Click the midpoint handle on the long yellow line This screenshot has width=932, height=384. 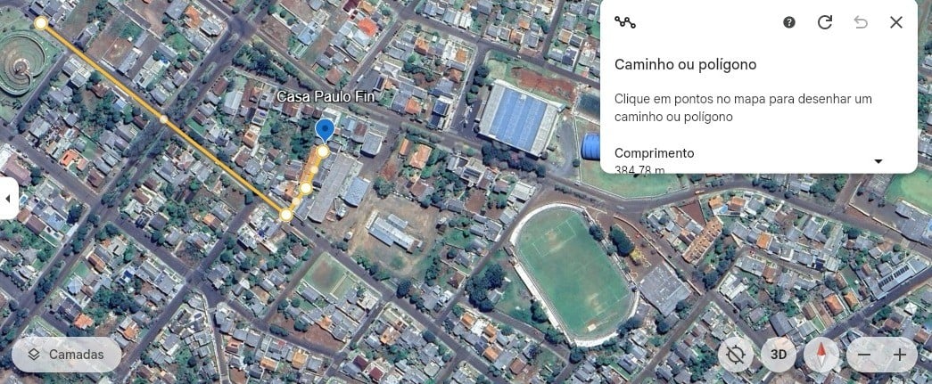(163, 119)
